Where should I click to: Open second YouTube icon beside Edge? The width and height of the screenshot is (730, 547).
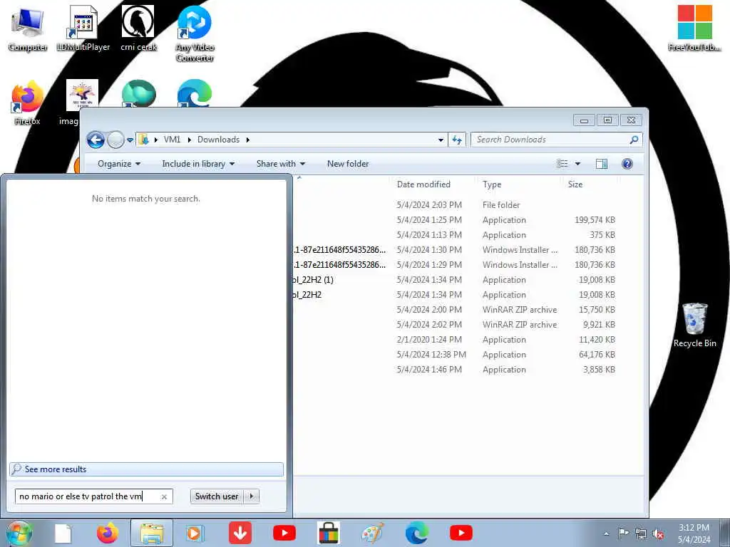(461, 533)
